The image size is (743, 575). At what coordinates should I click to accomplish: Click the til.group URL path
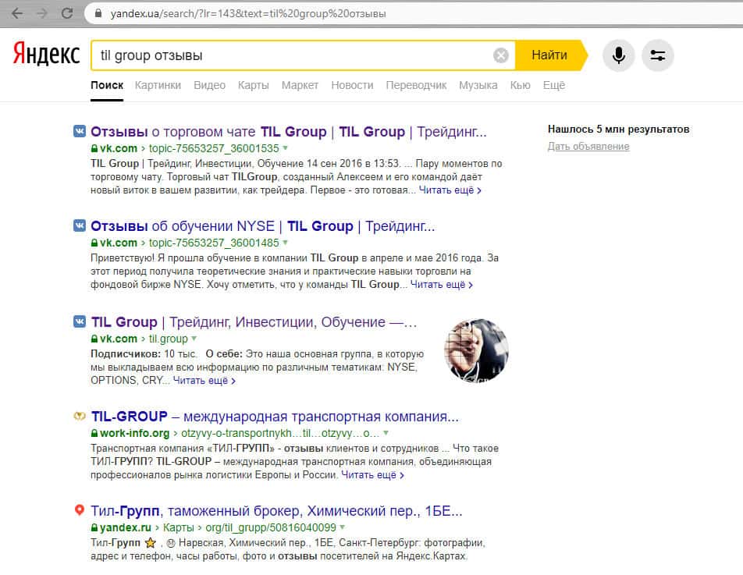click(x=169, y=339)
